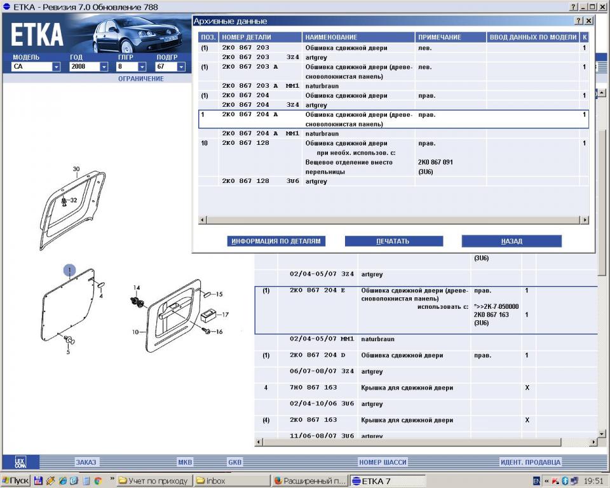Switch to Расширенный п... Firefox taskbar item
This screenshot has width=610, height=488.
click(x=309, y=481)
